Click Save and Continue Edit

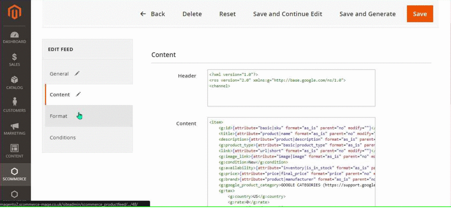click(x=288, y=14)
